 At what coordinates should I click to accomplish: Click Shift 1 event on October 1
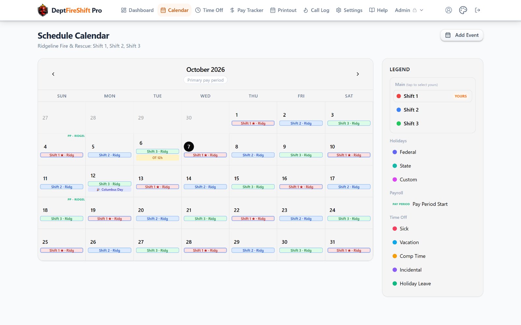pyautogui.click(x=253, y=123)
